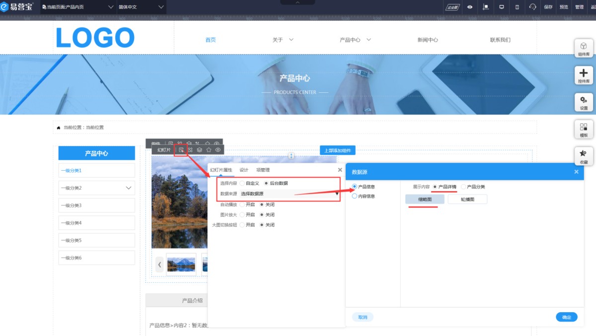Switch to mobile view icon in top bar
Screen dimensions: 596x336
[x=517, y=7]
